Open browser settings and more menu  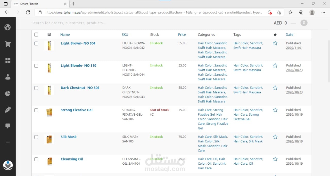click(323, 12)
